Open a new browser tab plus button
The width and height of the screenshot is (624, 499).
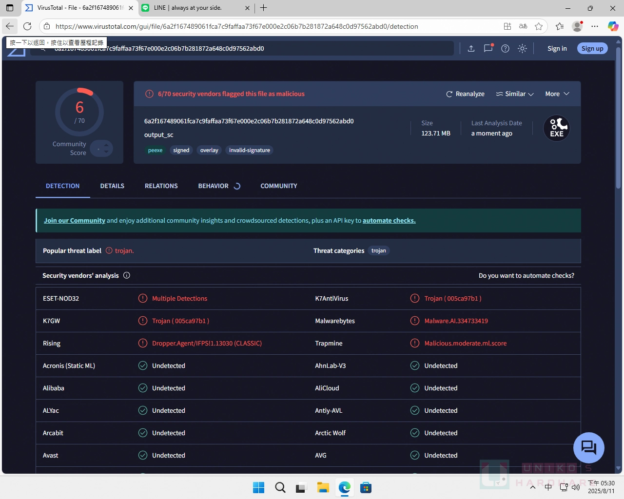263,8
